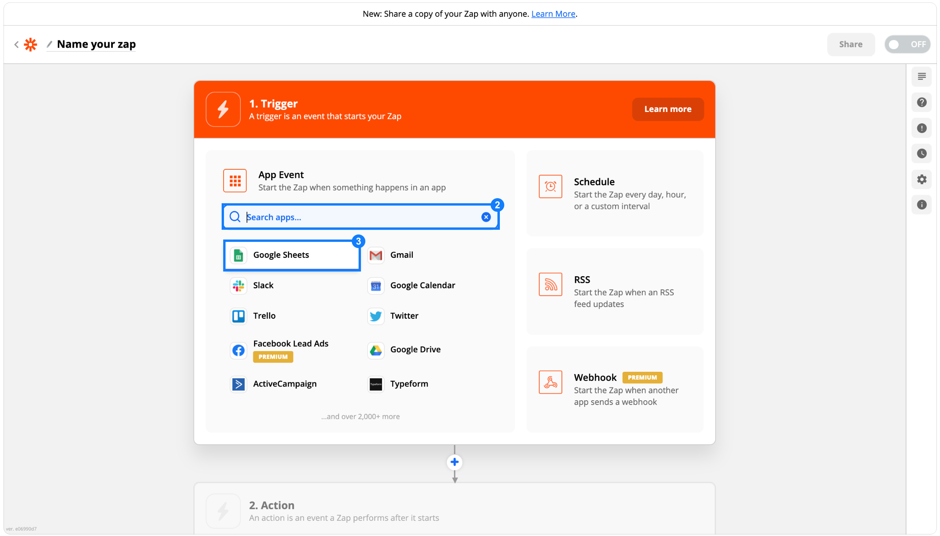Click the Trigger lightning bolt icon
Screen dimensions: 940x536
click(x=223, y=109)
